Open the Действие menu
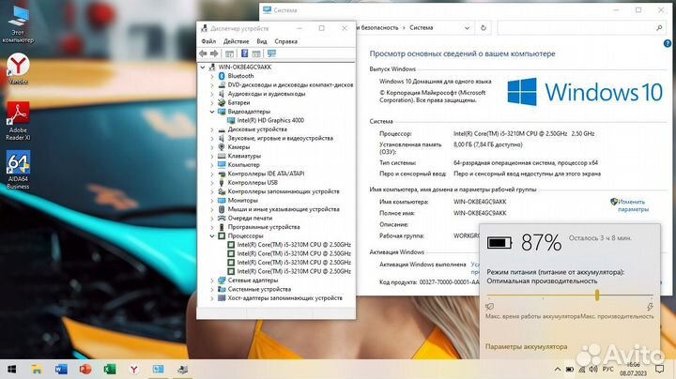The image size is (676, 379). pyautogui.click(x=236, y=41)
